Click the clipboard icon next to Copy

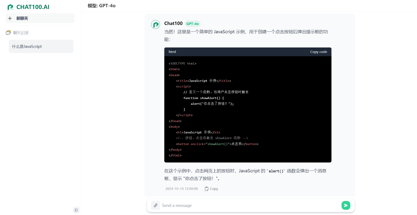206,189
